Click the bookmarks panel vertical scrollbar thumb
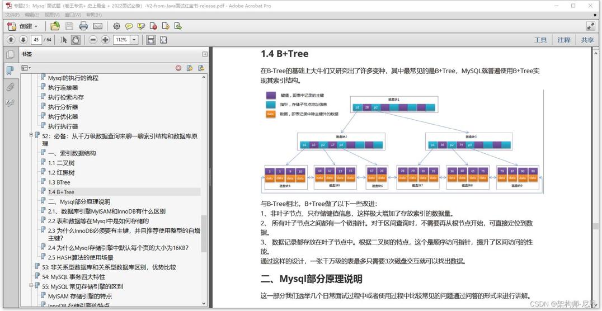 point(204,233)
